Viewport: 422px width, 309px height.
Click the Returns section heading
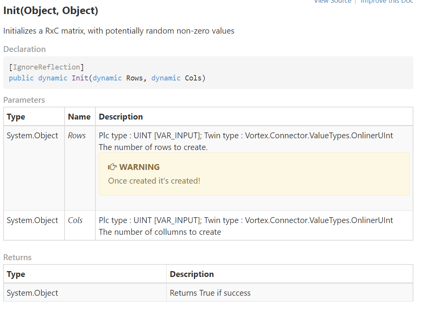click(x=18, y=257)
